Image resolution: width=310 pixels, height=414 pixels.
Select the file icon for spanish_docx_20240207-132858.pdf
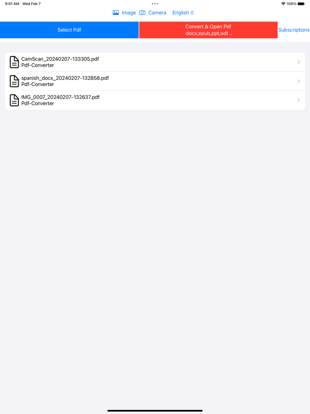pyautogui.click(x=14, y=81)
